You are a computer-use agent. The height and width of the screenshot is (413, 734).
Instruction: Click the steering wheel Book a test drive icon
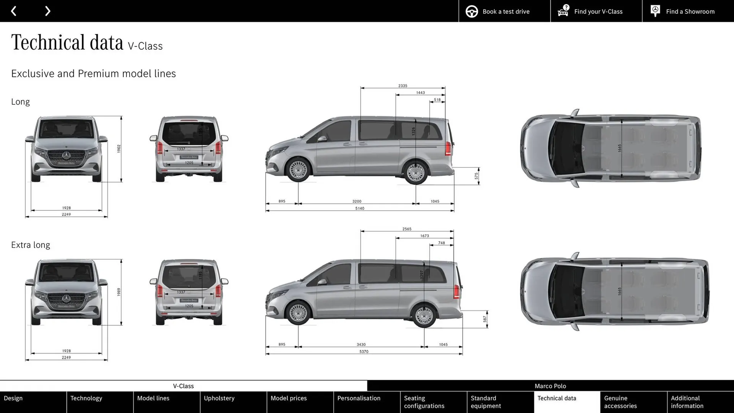(x=471, y=11)
